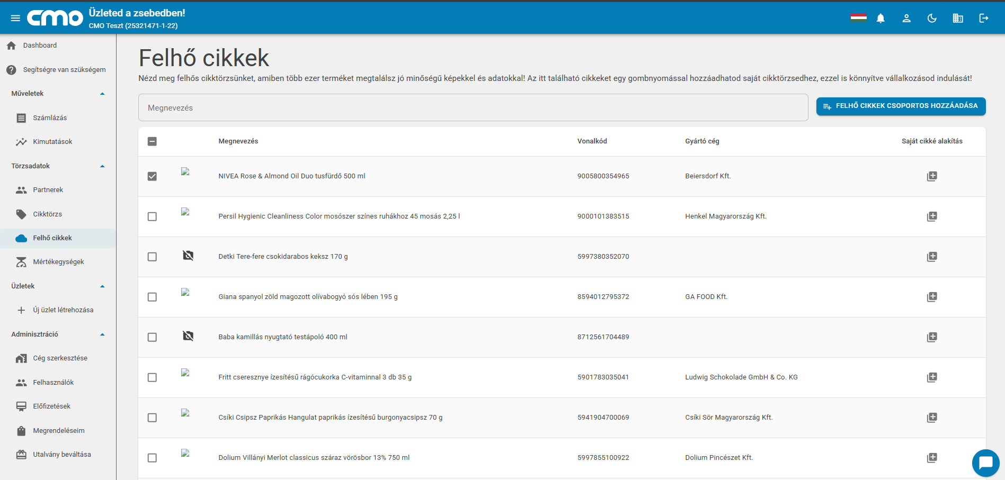Add Baba kamillás testápoló to own items
Screen dimensions: 1005x480
pos(932,337)
